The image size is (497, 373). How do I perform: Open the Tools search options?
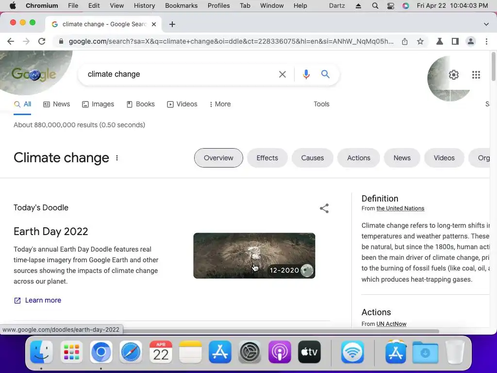(x=321, y=104)
